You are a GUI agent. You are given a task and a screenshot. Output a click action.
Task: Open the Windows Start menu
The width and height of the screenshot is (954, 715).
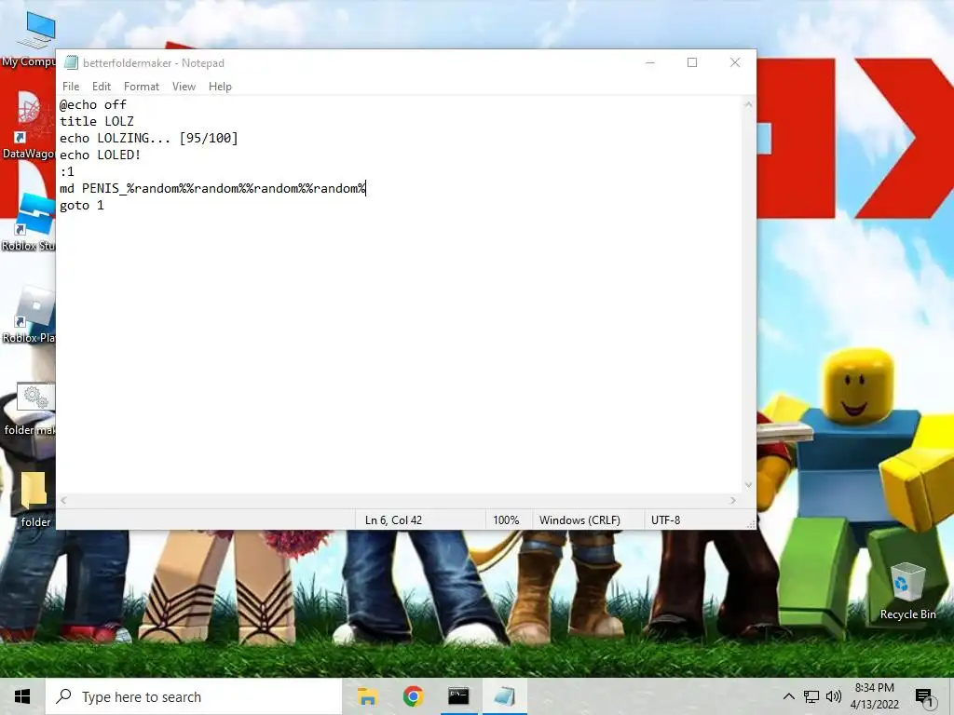(22, 696)
